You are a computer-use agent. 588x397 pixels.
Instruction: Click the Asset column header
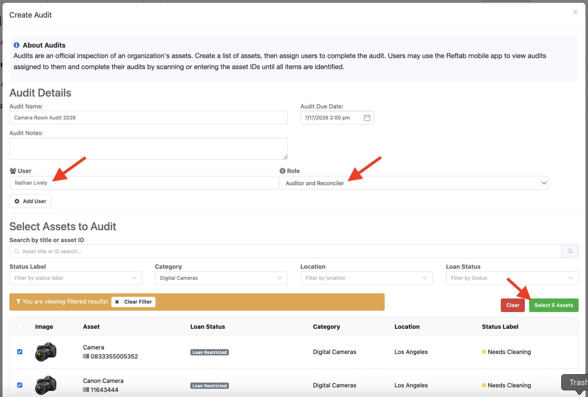tap(91, 326)
